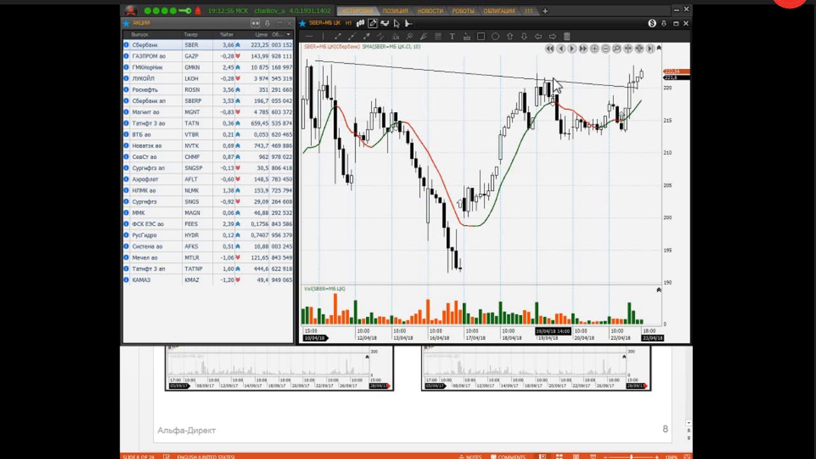Toggle the drawing pencil mode icon
This screenshot has width=816, height=459.
point(372,24)
